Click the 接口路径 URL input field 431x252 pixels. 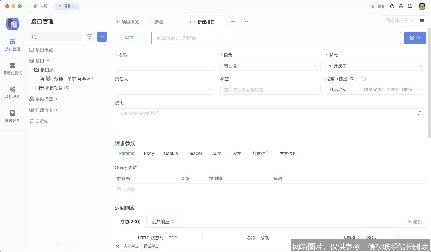coord(276,38)
